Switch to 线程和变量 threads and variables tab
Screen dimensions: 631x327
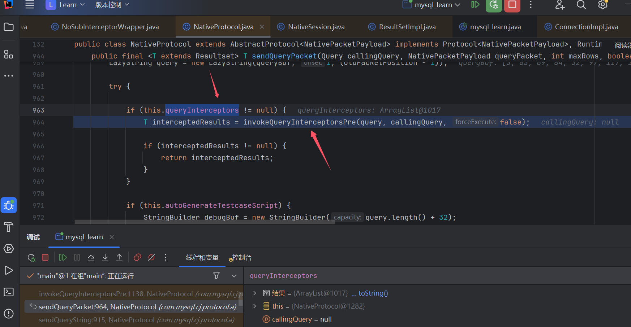tap(202, 257)
